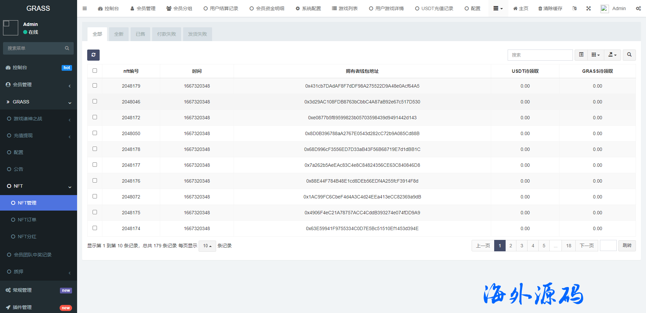646x313 pixels.
Task: Click the table 搜索 input field
Action: (x=540, y=55)
